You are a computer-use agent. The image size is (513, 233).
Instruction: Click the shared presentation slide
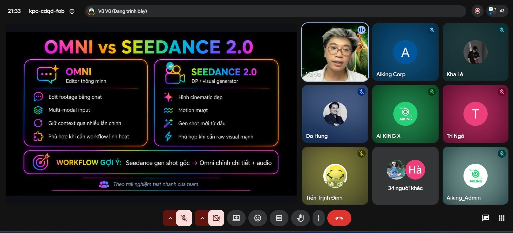pyautogui.click(x=151, y=114)
